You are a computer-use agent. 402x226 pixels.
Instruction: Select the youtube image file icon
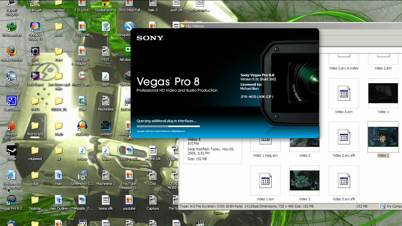click(x=129, y=202)
